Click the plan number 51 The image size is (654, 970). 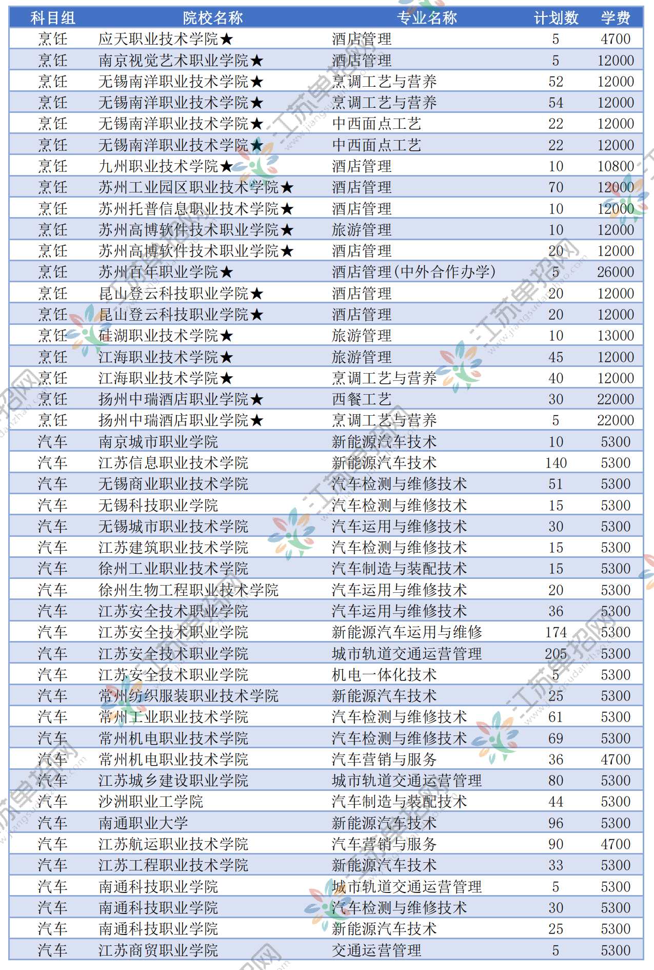(556, 484)
